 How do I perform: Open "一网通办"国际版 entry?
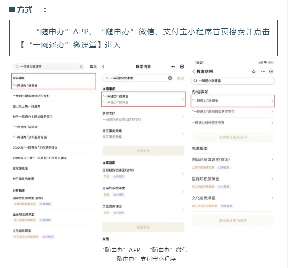pyautogui.click(x=25, y=127)
